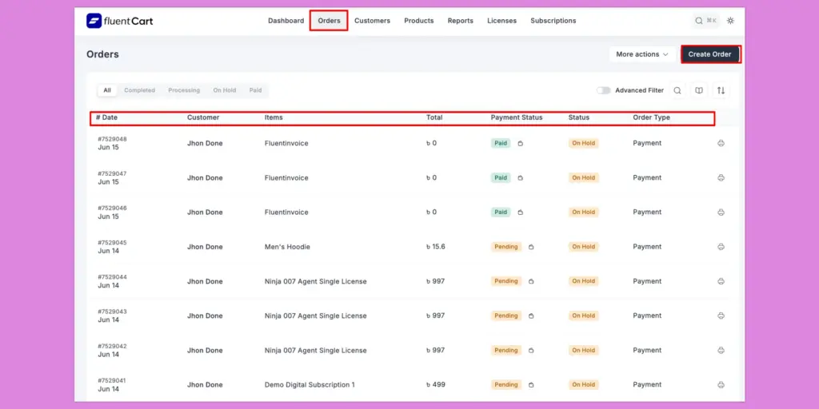Click the Create Order button
Screen dimensions: 819x409
click(x=710, y=54)
